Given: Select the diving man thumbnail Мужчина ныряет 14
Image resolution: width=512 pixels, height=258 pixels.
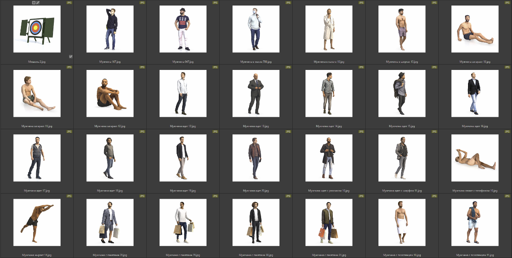Looking at the screenshot, I should pyautogui.click(x=37, y=222).
